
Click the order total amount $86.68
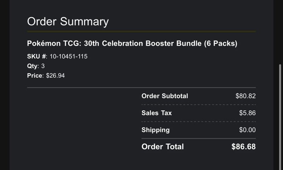coord(244,147)
